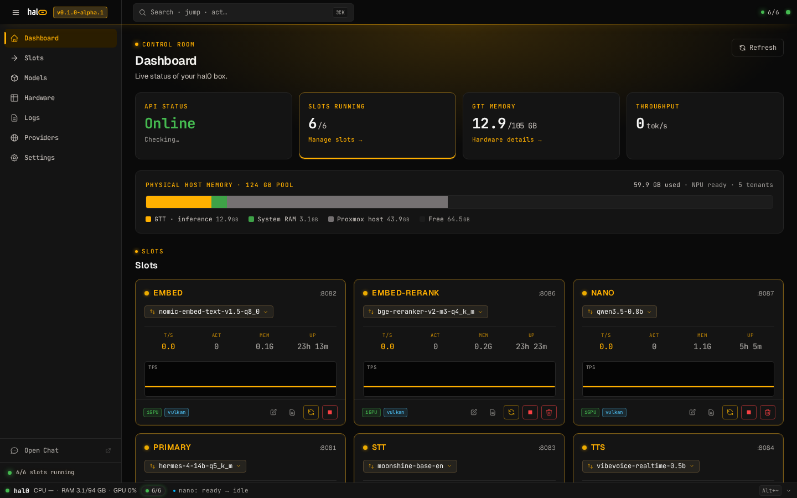The width and height of the screenshot is (797, 498).
Task: Open Models page in sidebar
Action: [60, 78]
